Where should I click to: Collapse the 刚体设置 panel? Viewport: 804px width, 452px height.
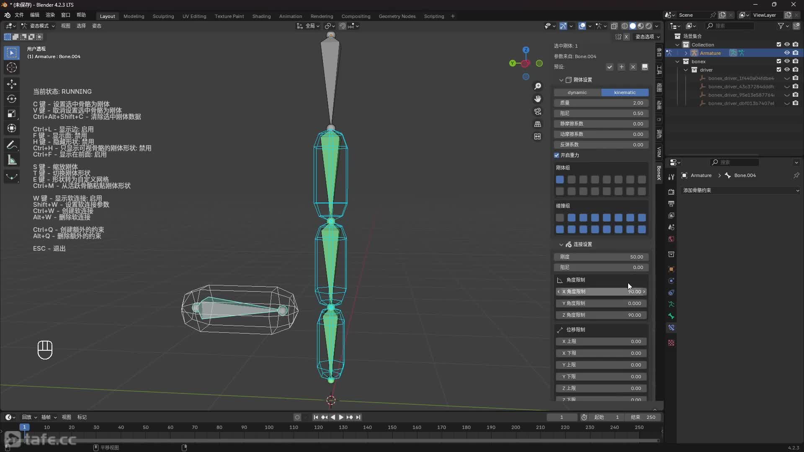pos(561,80)
